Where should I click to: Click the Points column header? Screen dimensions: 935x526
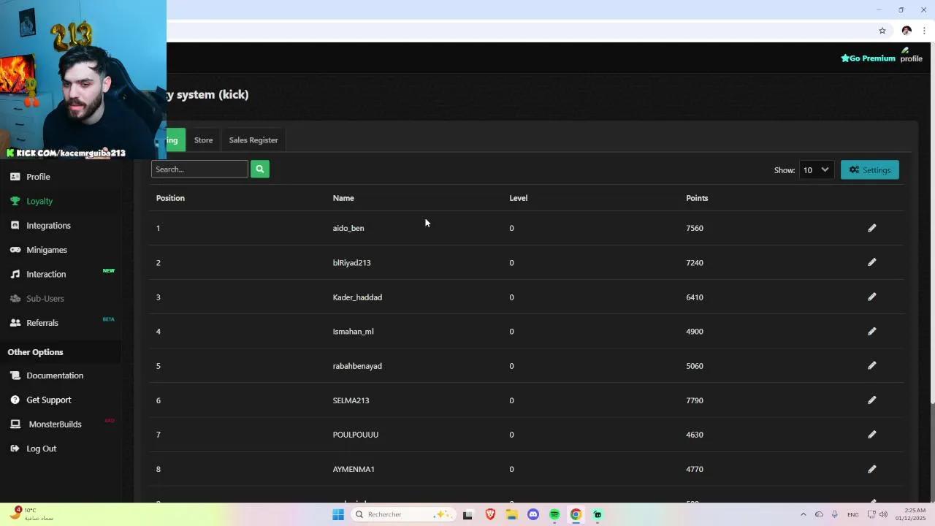(x=697, y=198)
